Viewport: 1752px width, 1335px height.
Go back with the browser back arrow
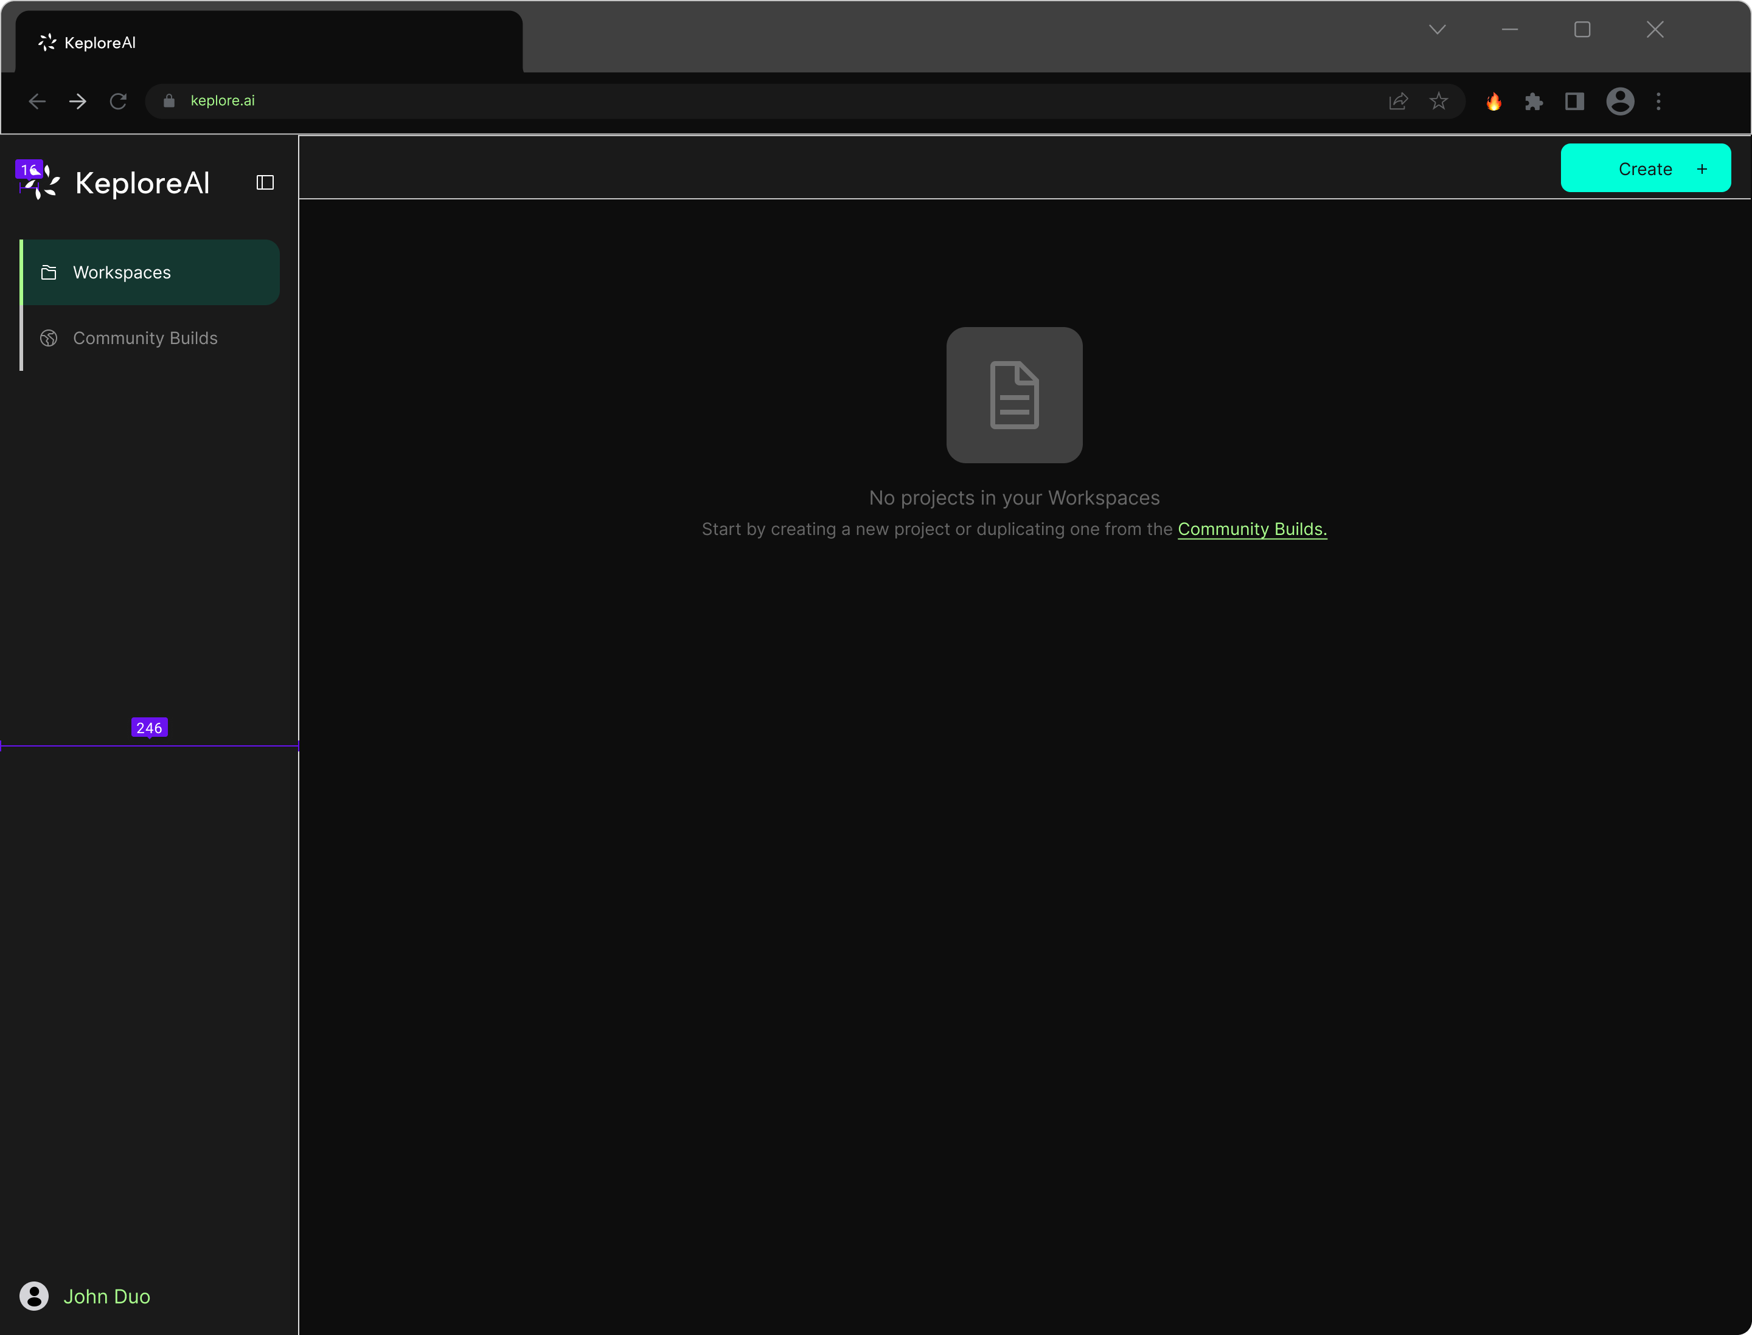(36, 101)
